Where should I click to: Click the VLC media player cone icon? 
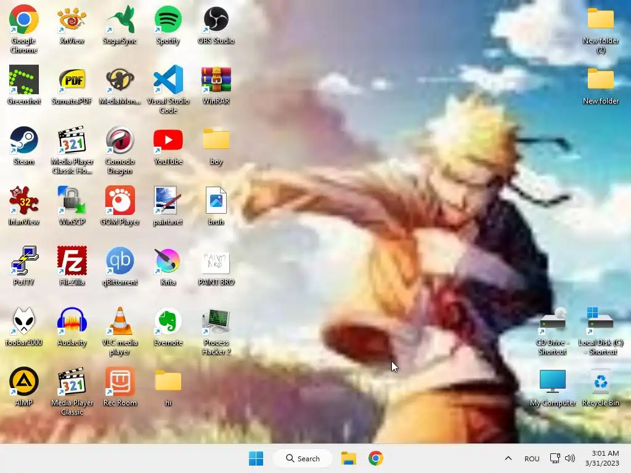tap(120, 321)
